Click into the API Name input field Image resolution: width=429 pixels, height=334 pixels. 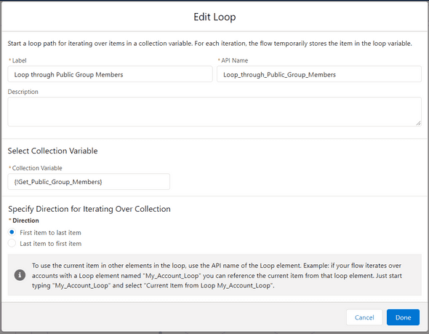319,74
